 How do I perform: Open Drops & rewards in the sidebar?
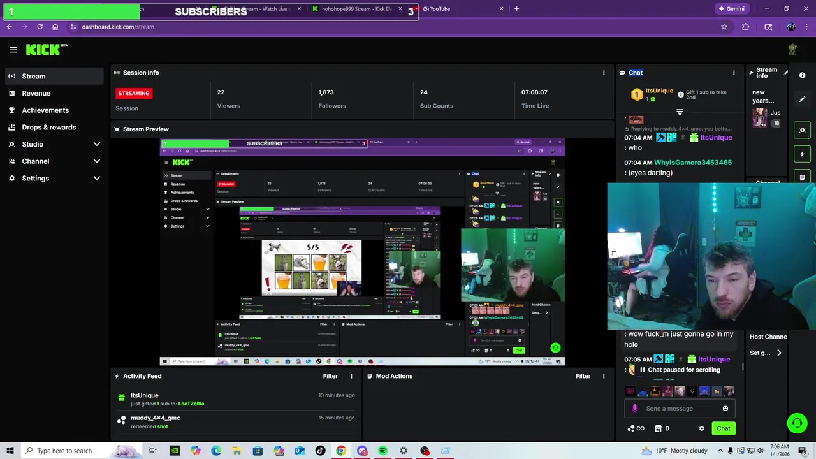click(53, 127)
